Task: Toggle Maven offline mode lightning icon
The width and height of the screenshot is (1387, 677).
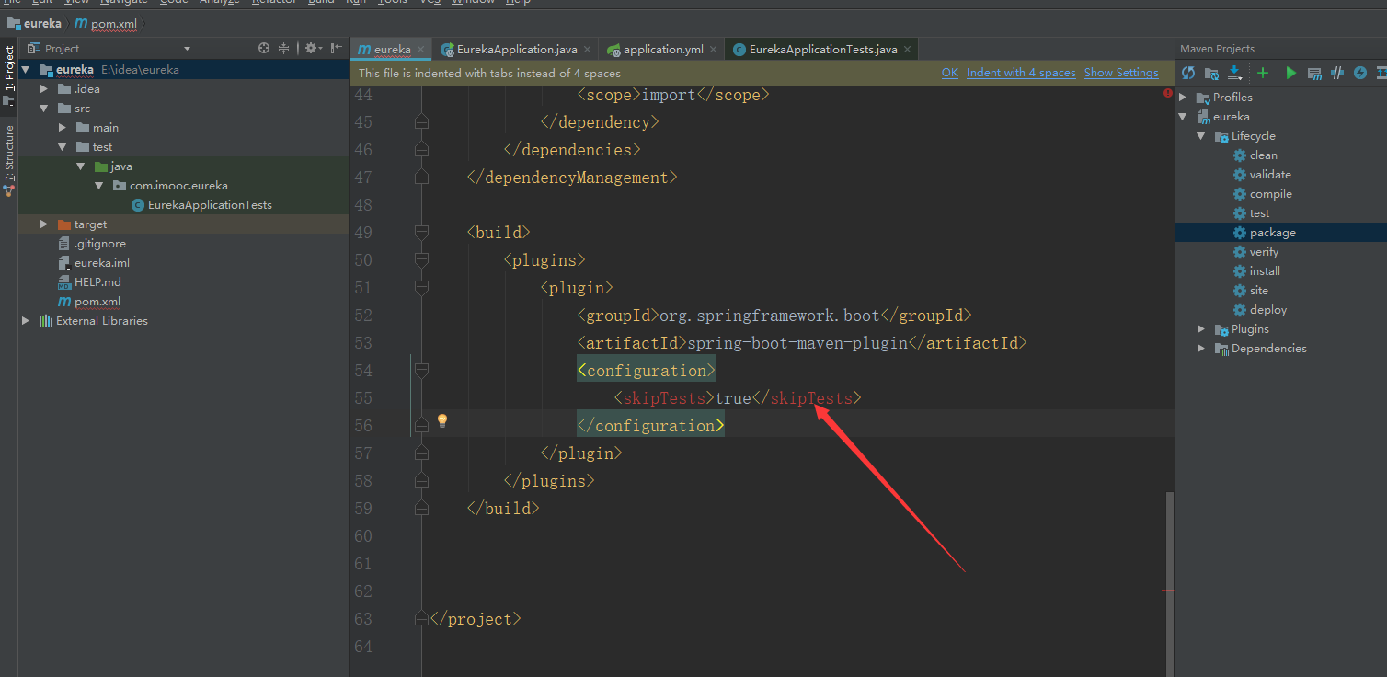Action: (x=1360, y=73)
